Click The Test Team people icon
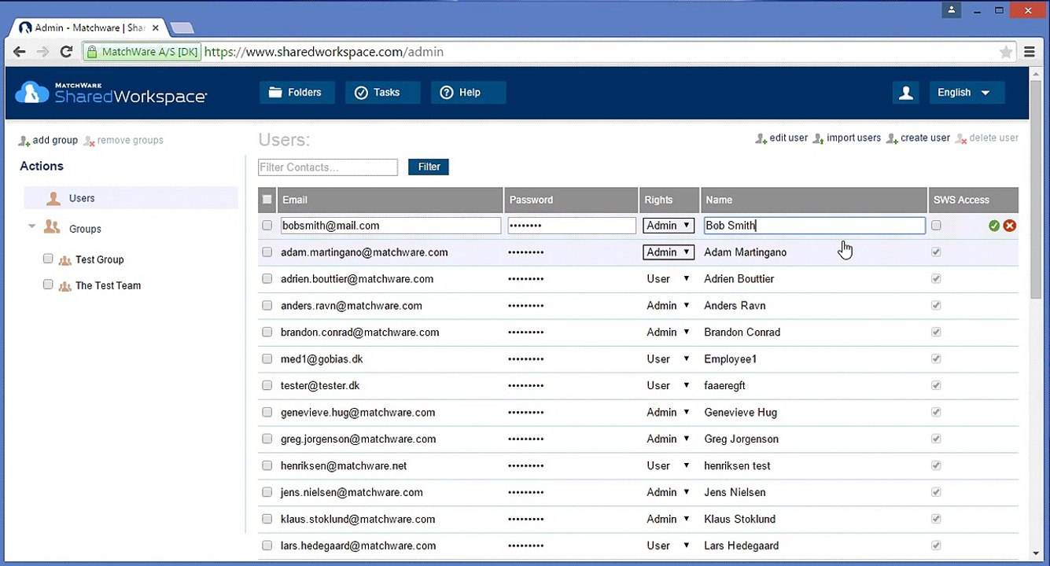 tap(65, 286)
